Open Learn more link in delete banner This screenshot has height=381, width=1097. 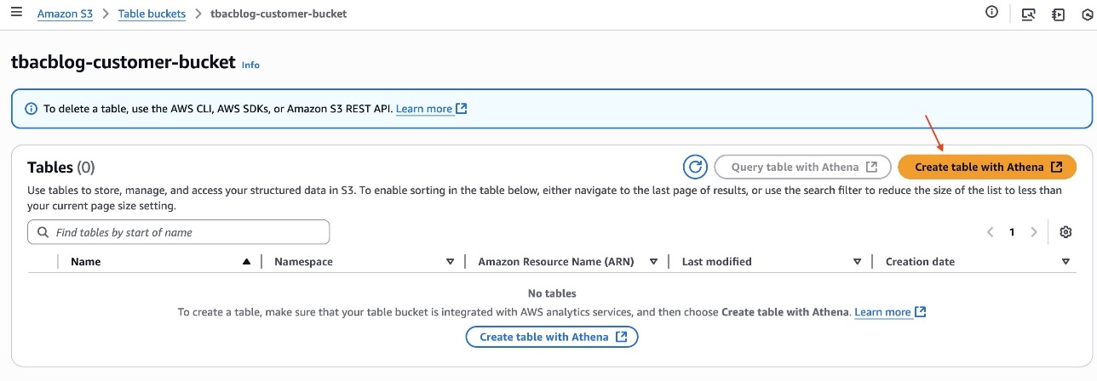pos(431,109)
